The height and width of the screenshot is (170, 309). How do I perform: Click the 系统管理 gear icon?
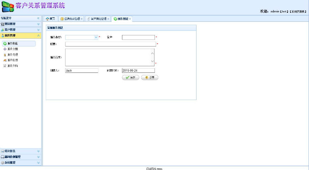click(2, 163)
